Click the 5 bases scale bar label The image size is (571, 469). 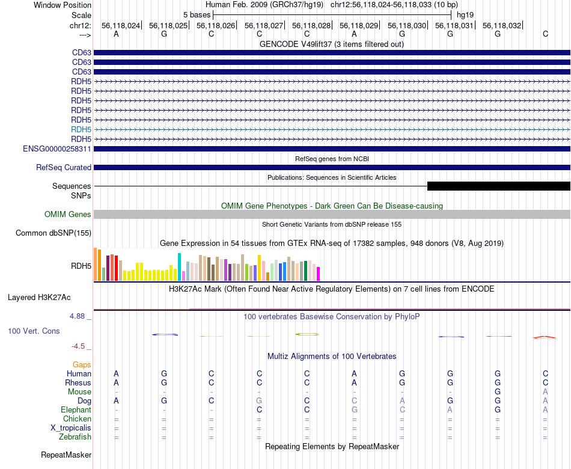pyautogui.click(x=197, y=15)
